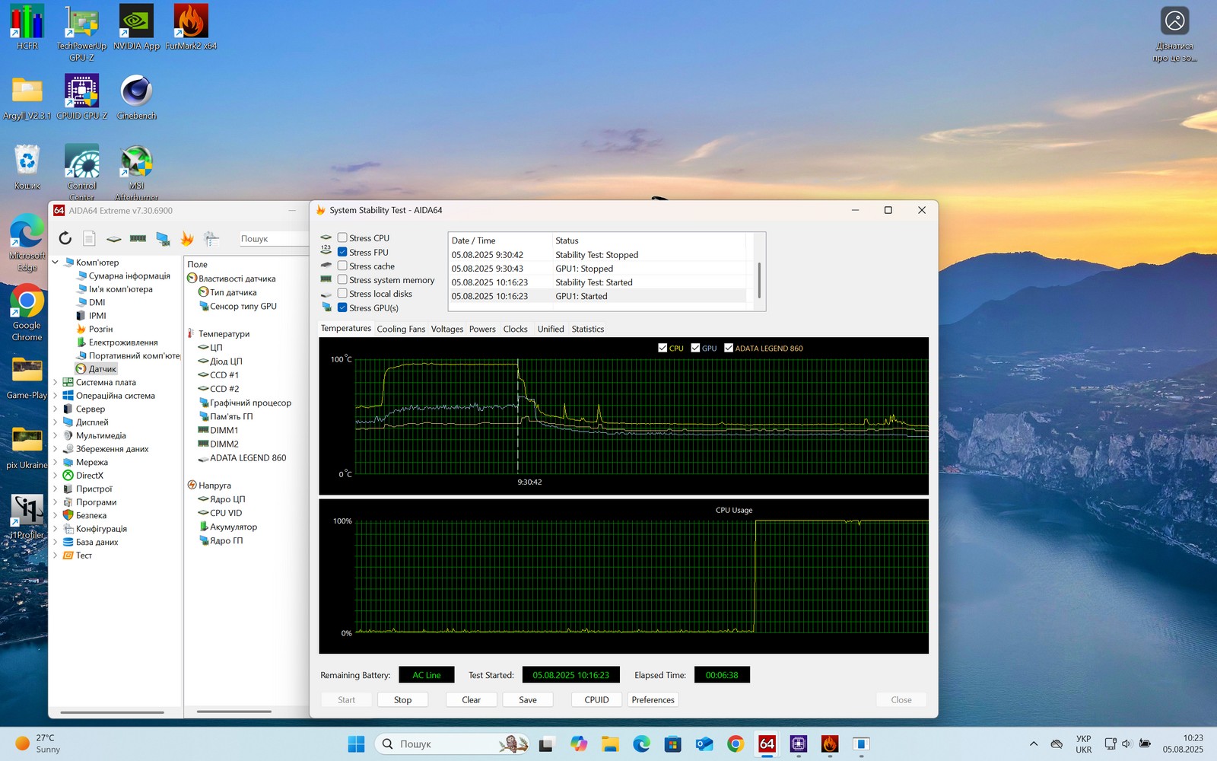Open Copilot from the taskbar
1217x761 pixels.
click(x=579, y=743)
